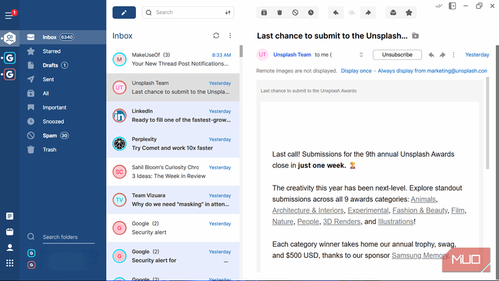Open the calendar icon in left rail
Screen dimensions: 499x281
point(10,232)
